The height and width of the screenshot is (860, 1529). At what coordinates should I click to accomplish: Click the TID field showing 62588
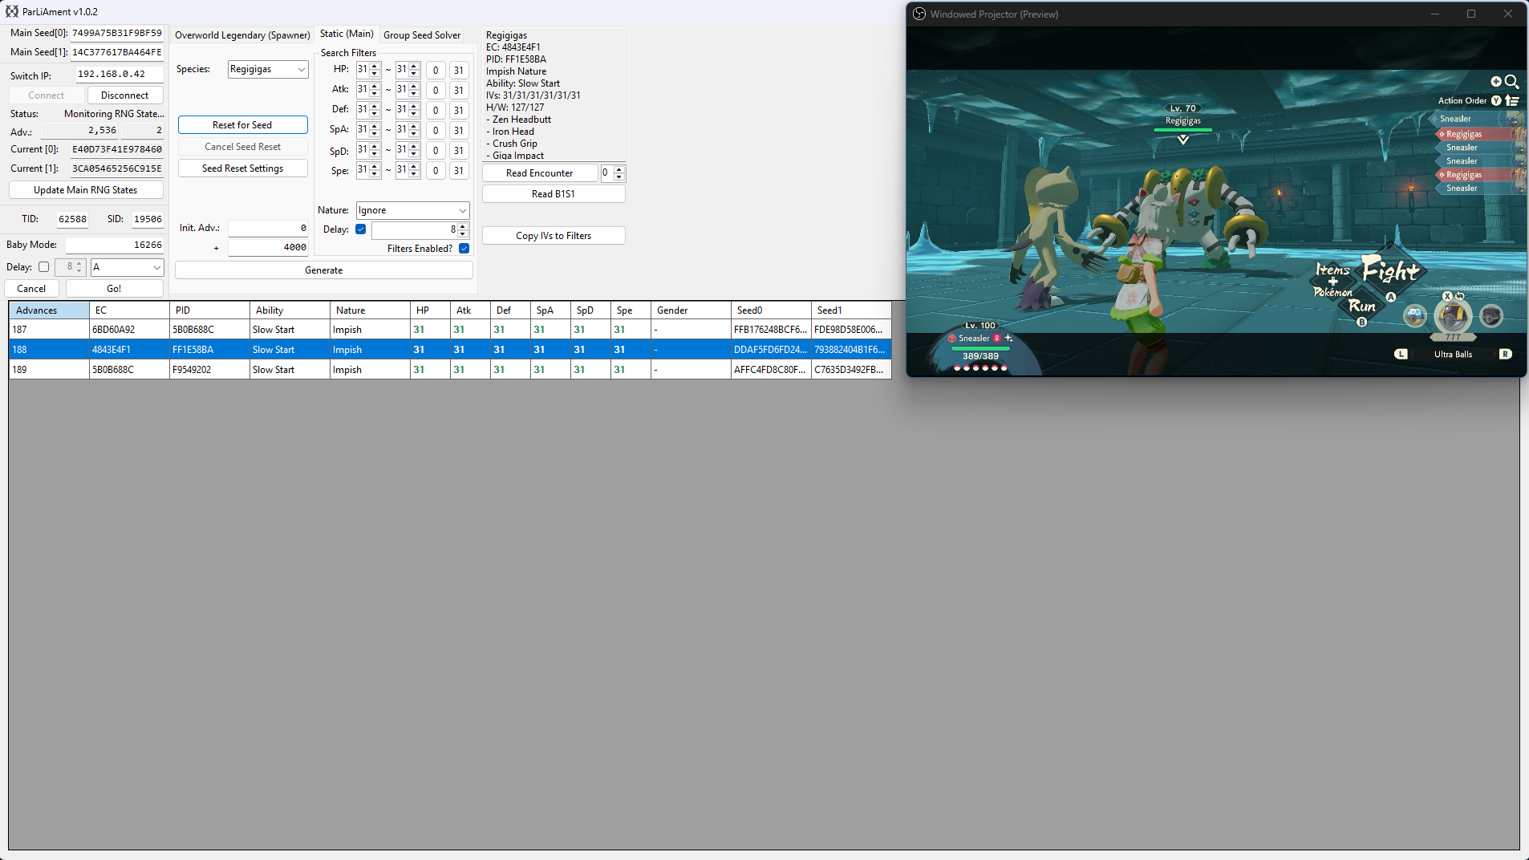[72, 219]
